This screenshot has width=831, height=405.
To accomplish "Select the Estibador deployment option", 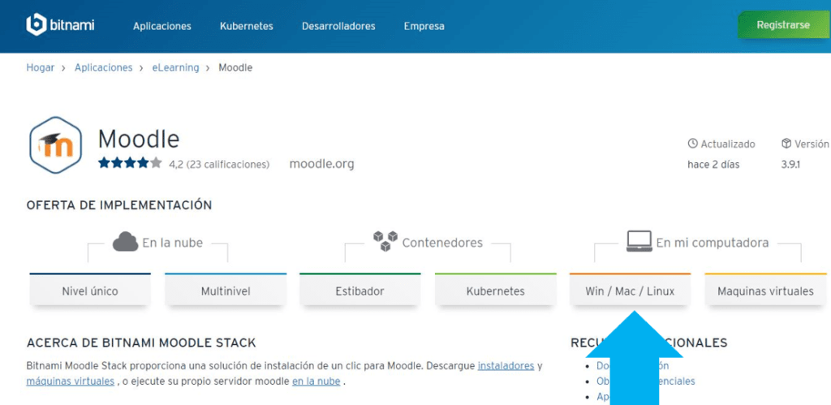I will click(360, 290).
